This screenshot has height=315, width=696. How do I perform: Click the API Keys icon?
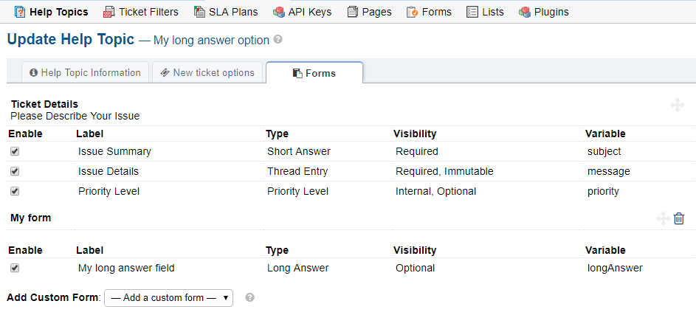[x=279, y=12]
